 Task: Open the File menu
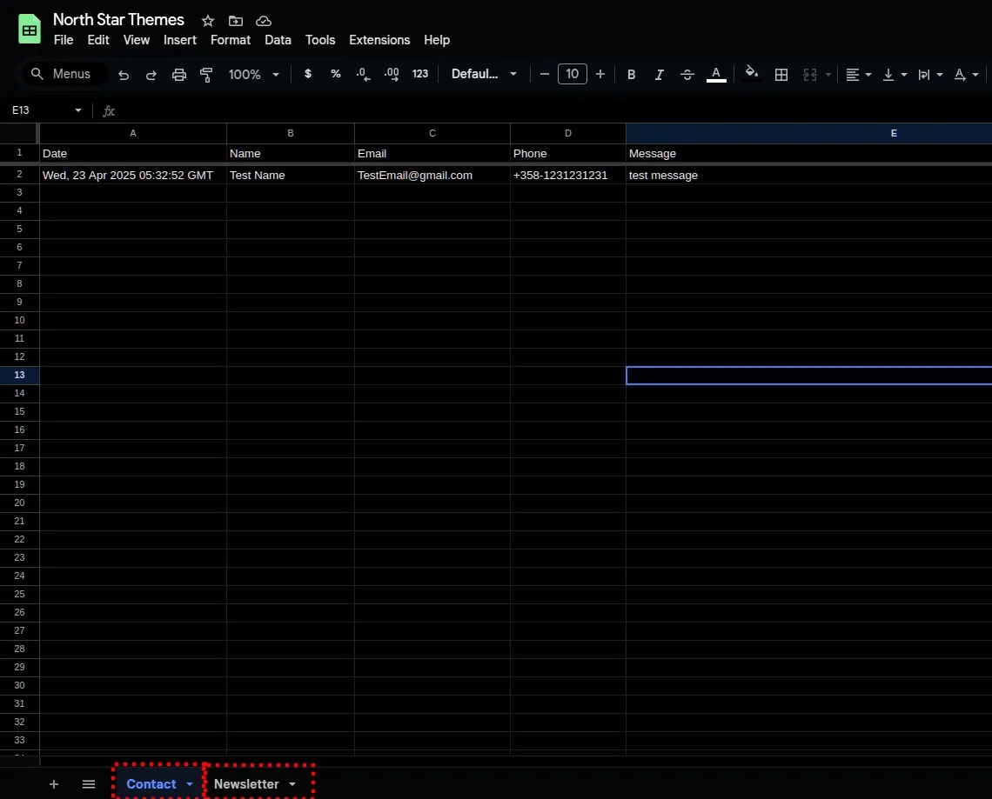64,40
